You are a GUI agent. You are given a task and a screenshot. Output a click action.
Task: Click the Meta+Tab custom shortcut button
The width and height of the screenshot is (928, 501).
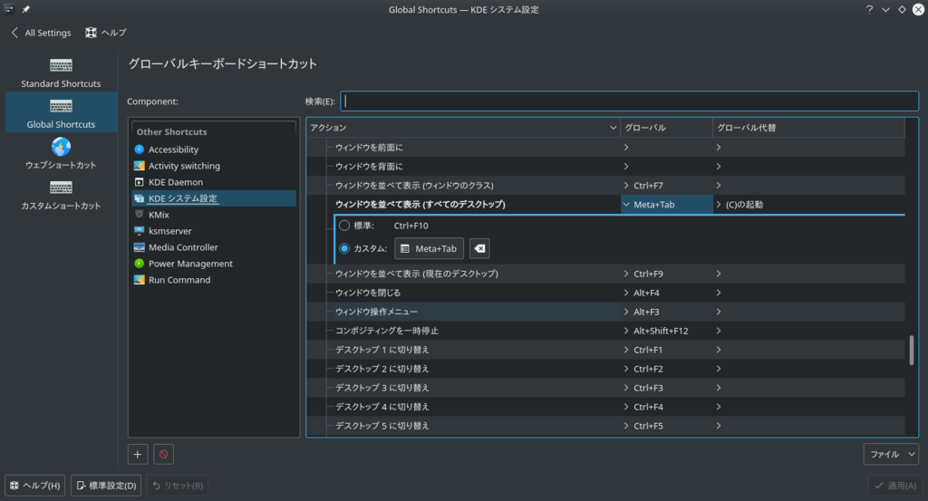(429, 248)
